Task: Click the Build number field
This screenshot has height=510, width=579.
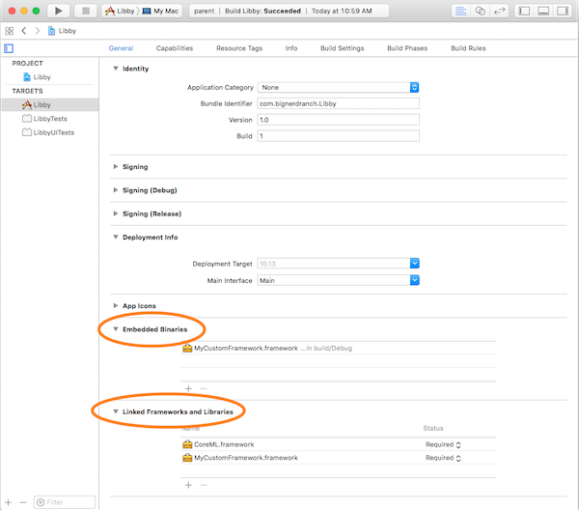Action: (x=339, y=136)
